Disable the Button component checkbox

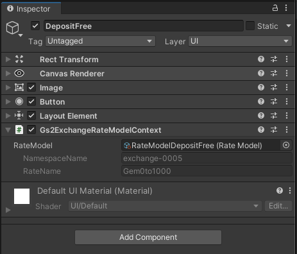(31, 101)
